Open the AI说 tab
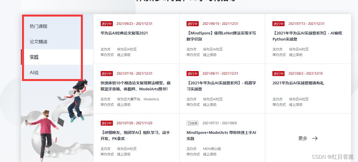358x162 pixels. click(x=34, y=73)
